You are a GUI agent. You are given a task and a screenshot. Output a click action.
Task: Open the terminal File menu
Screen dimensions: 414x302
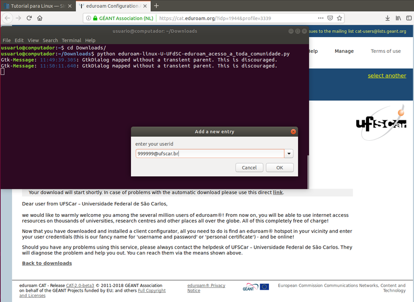(6, 40)
